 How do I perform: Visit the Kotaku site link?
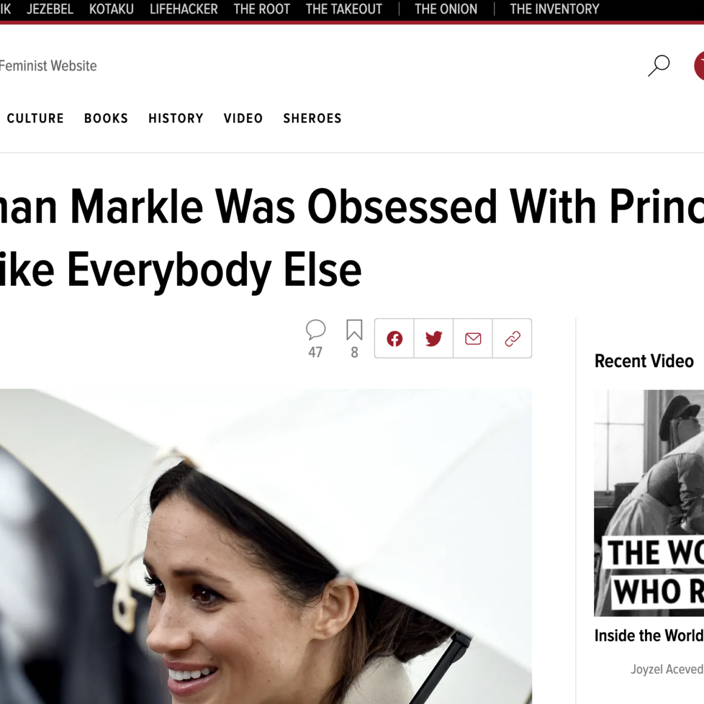[x=112, y=9]
